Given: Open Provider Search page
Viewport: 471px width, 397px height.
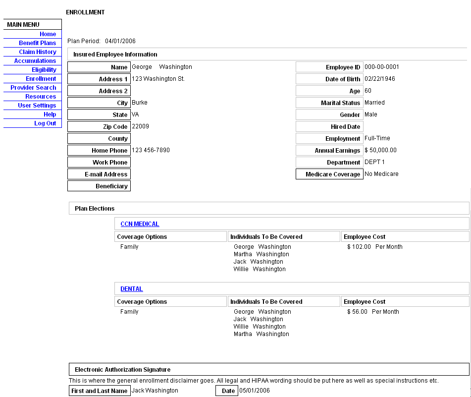Looking at the screenshot, I should click(x=33, y=88).
